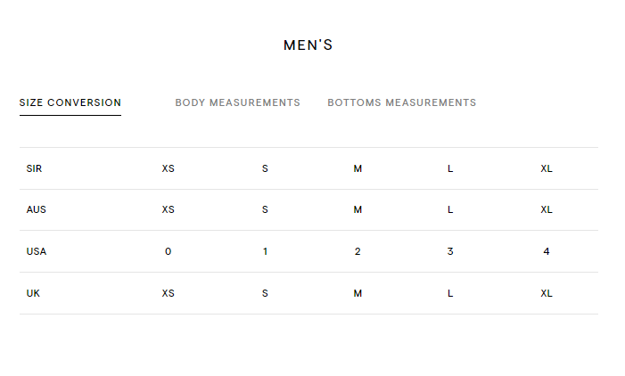This screenshot has width=625, height=376.
Task: Click S in the UK row
Action: pyautogui.click(x=265, y=293)
